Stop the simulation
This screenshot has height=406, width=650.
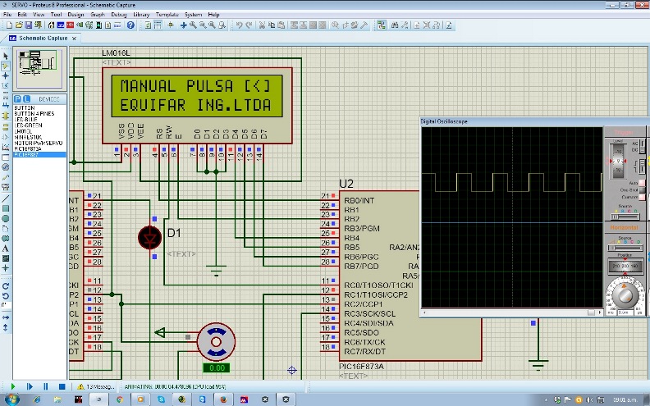(62, 386)
